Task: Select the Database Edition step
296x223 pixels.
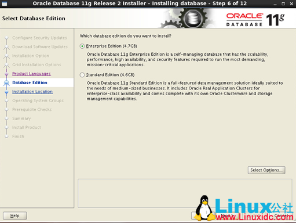Action: tap(30, 82)
